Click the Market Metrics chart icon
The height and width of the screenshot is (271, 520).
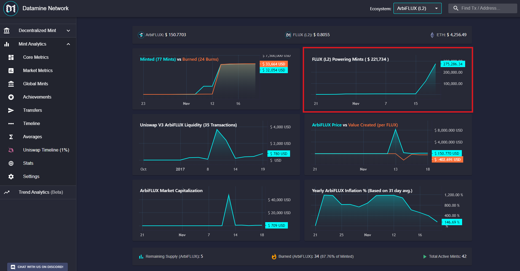(x=11, y=71)
